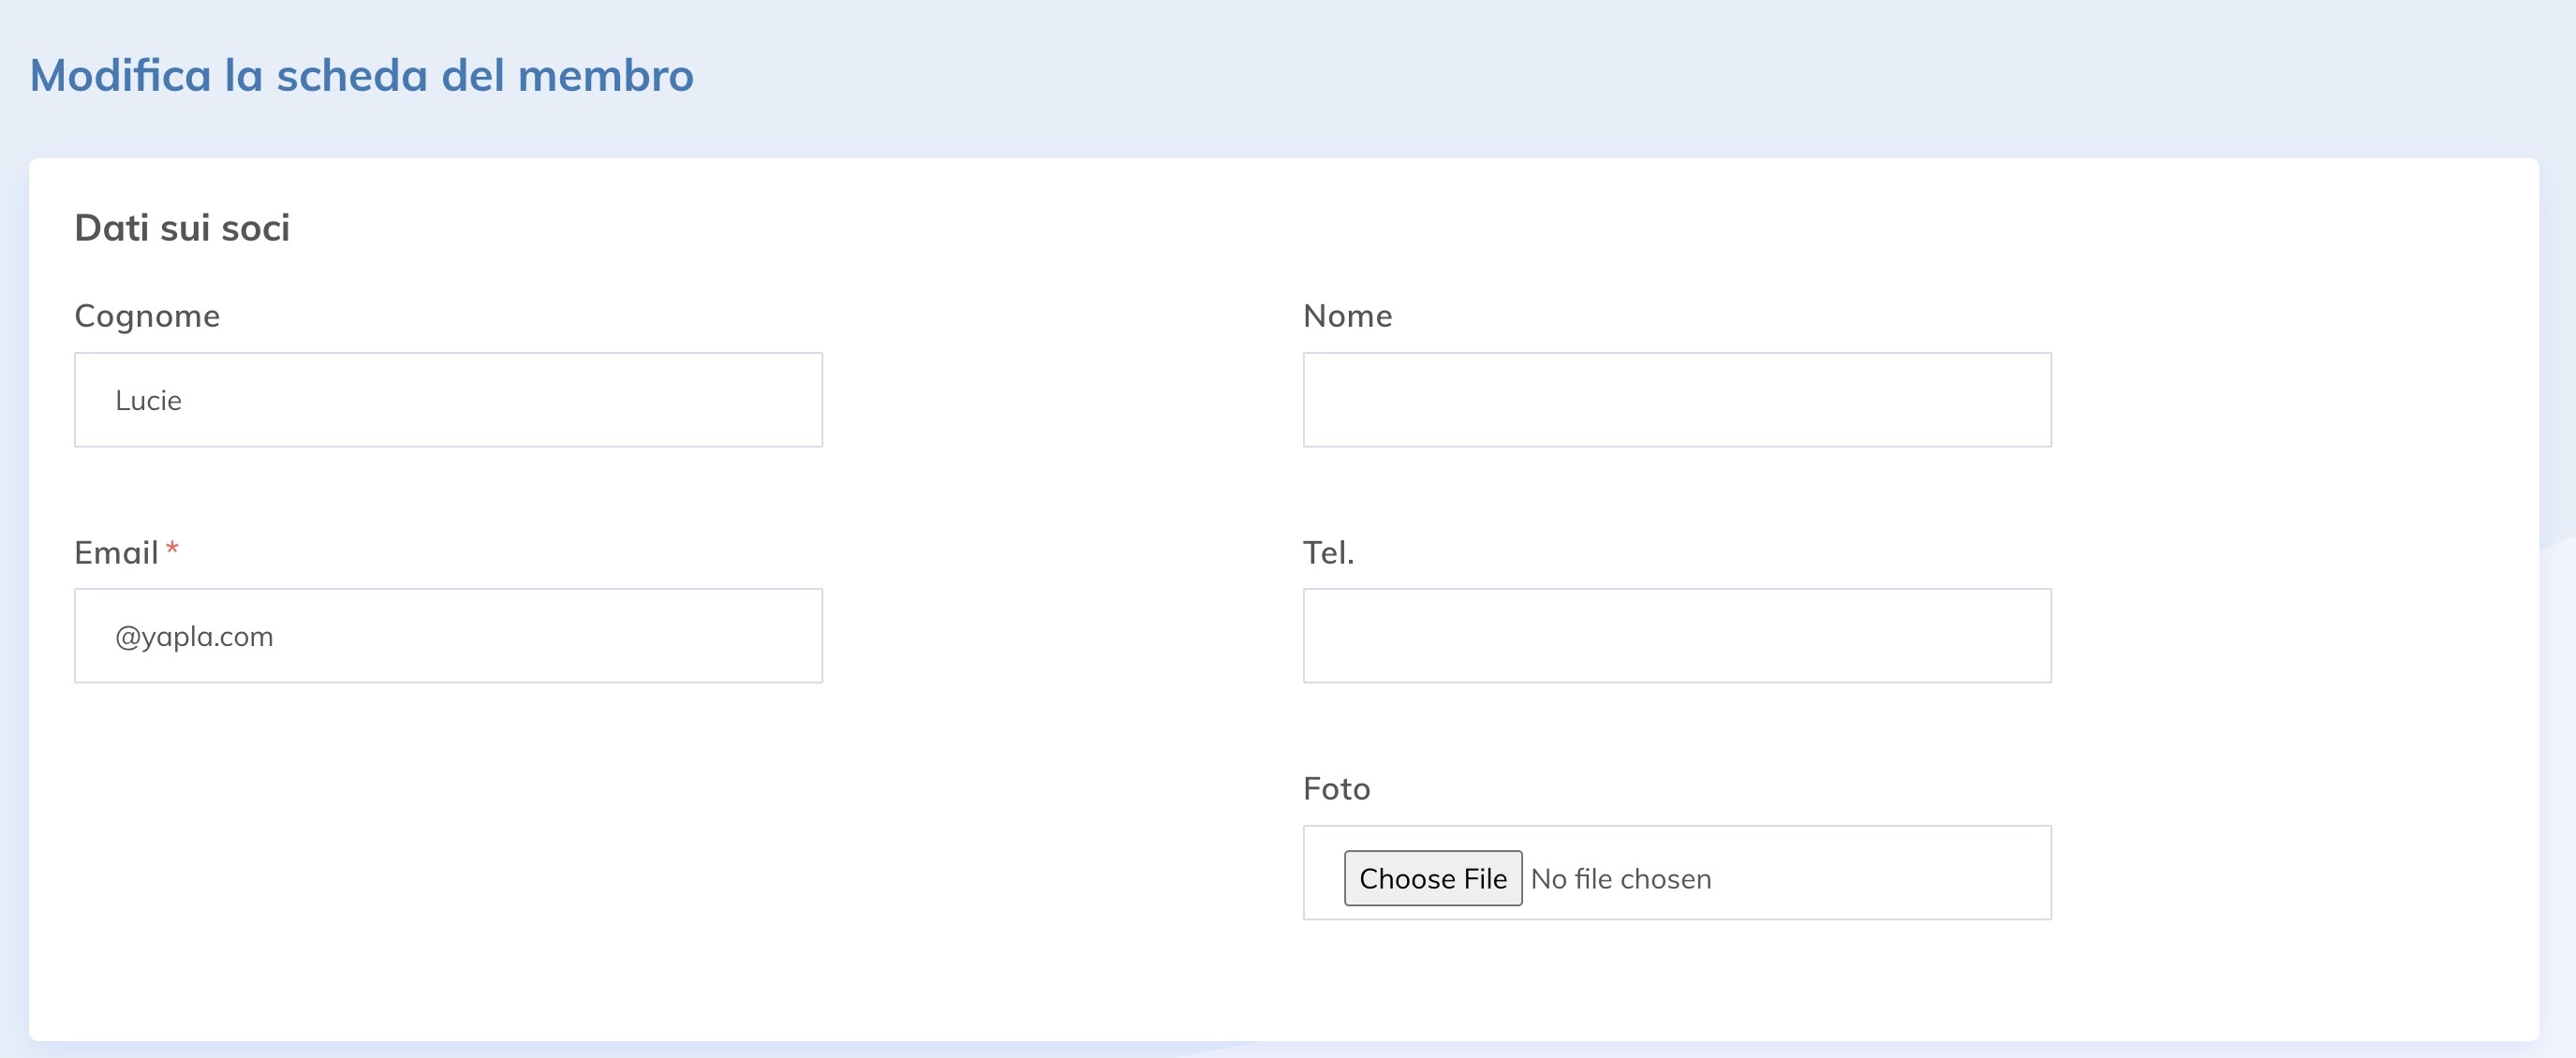Click the Foto field label
The height and width of the screenshot is (1058, 2576).
1336,789
